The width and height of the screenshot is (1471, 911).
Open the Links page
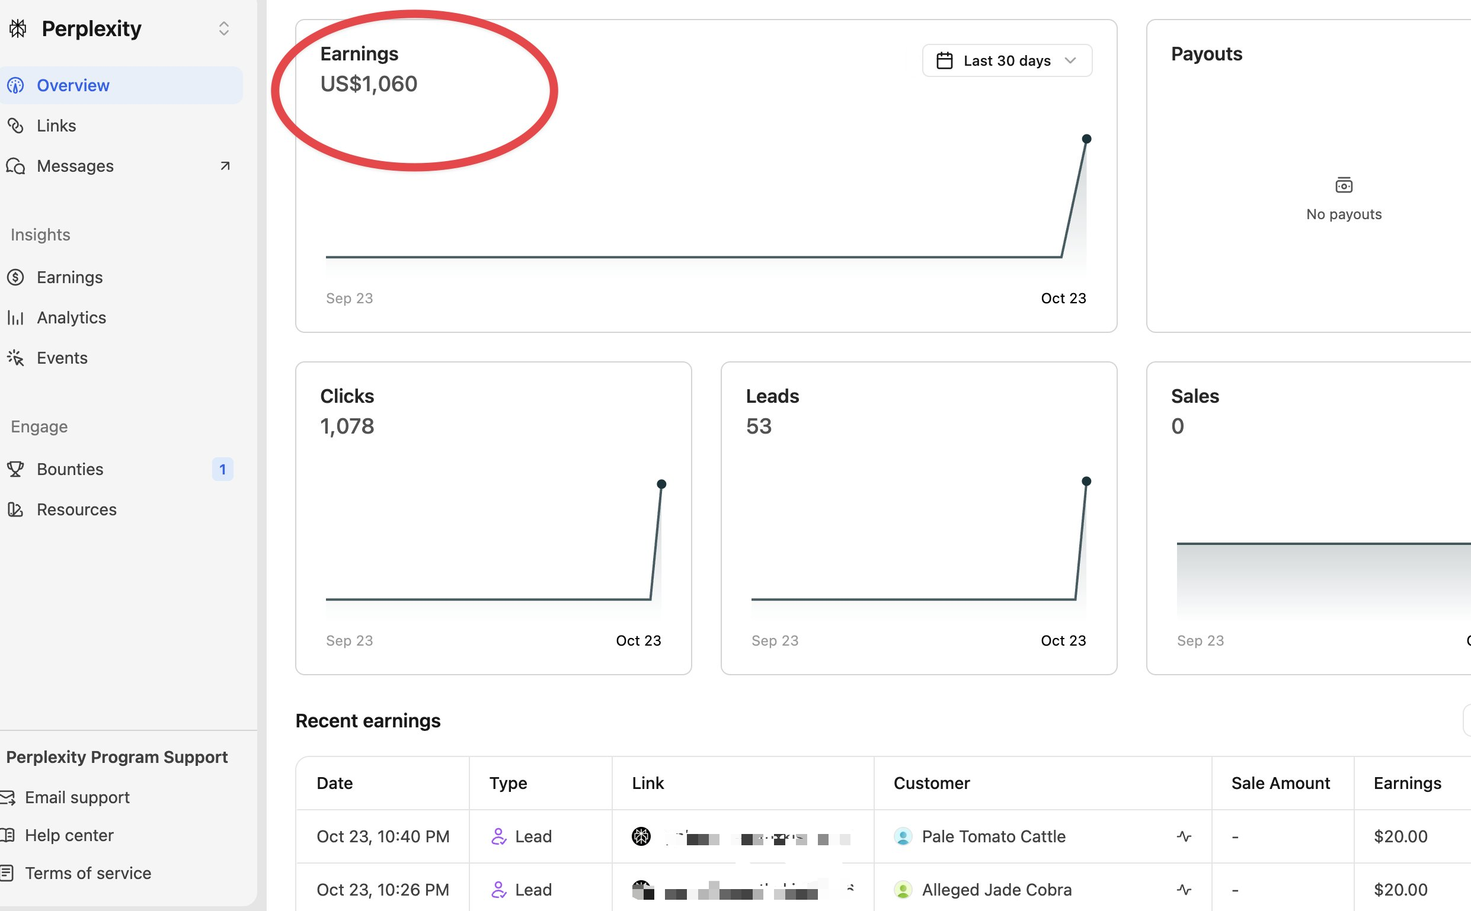56,126
